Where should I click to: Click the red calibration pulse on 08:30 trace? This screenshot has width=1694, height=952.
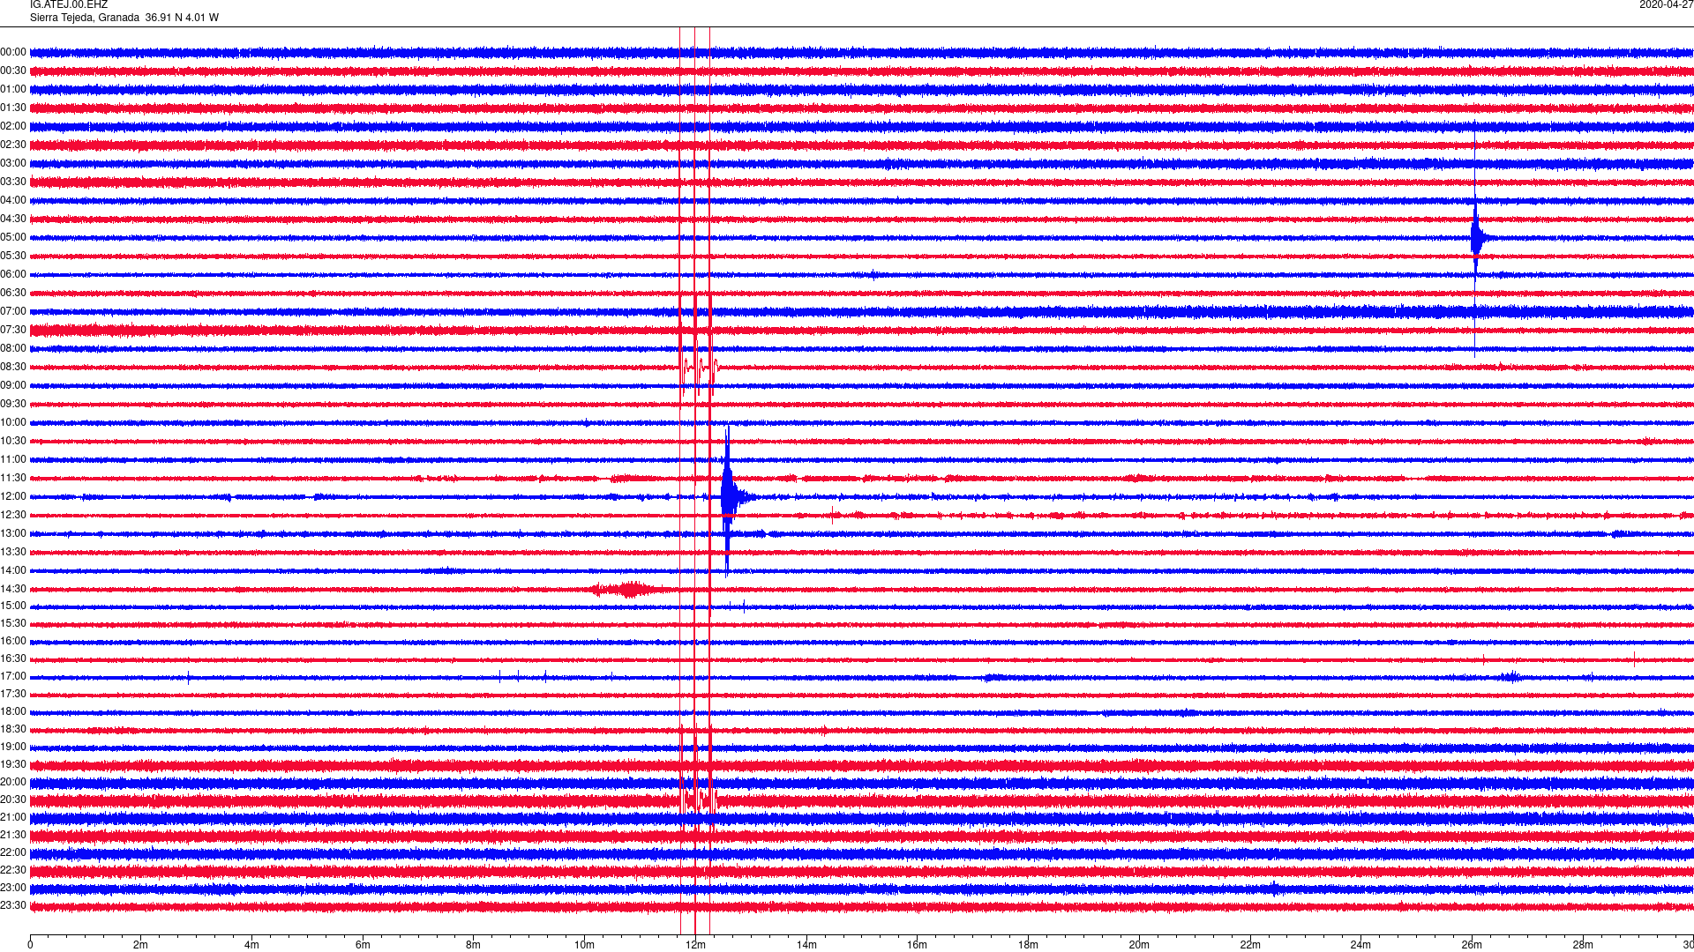700,368
